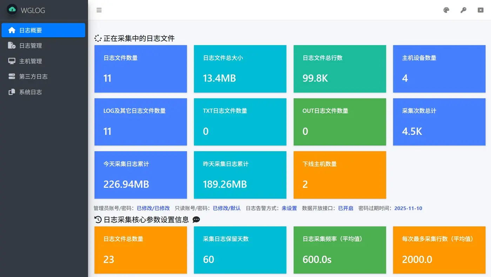Open the theme palette icon in the header

446,10
